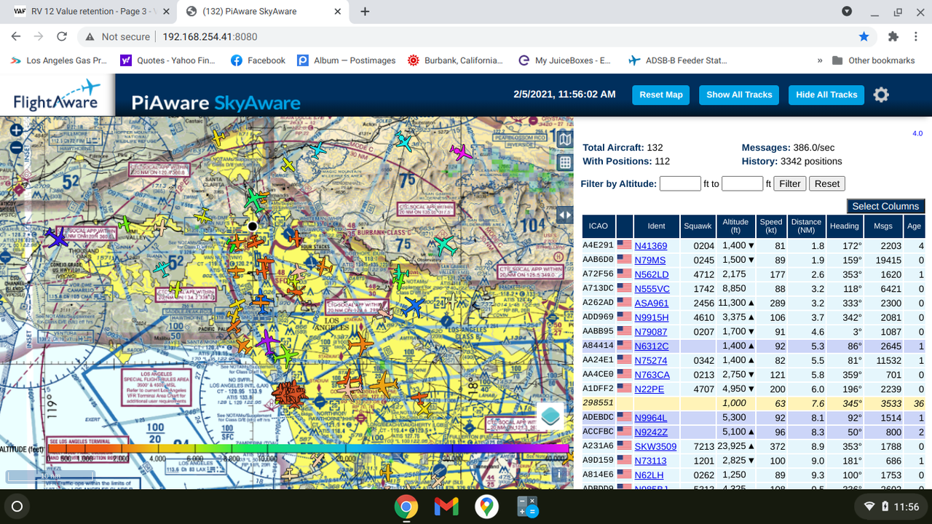Select the blue aircraft near Thousand Oaks
The image size is (932, 524).
pos(55,237)
